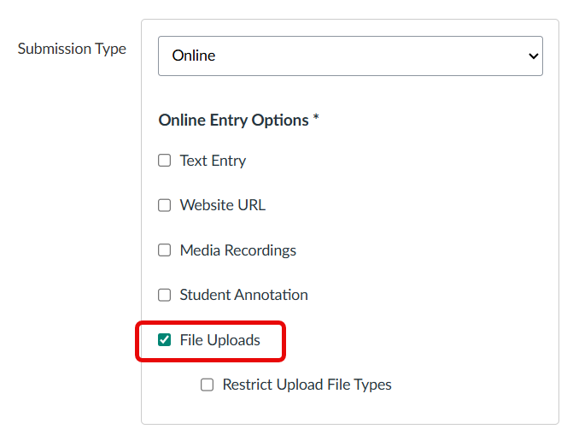Click the 'Online Entry Options' heading
This screenshot has height=435, width=573.
(x=233, y=121)
